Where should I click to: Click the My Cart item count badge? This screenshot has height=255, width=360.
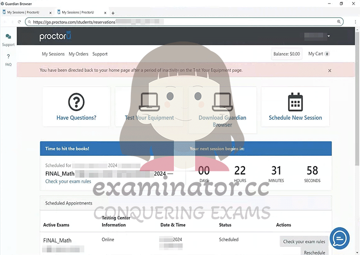click(327, 54)
